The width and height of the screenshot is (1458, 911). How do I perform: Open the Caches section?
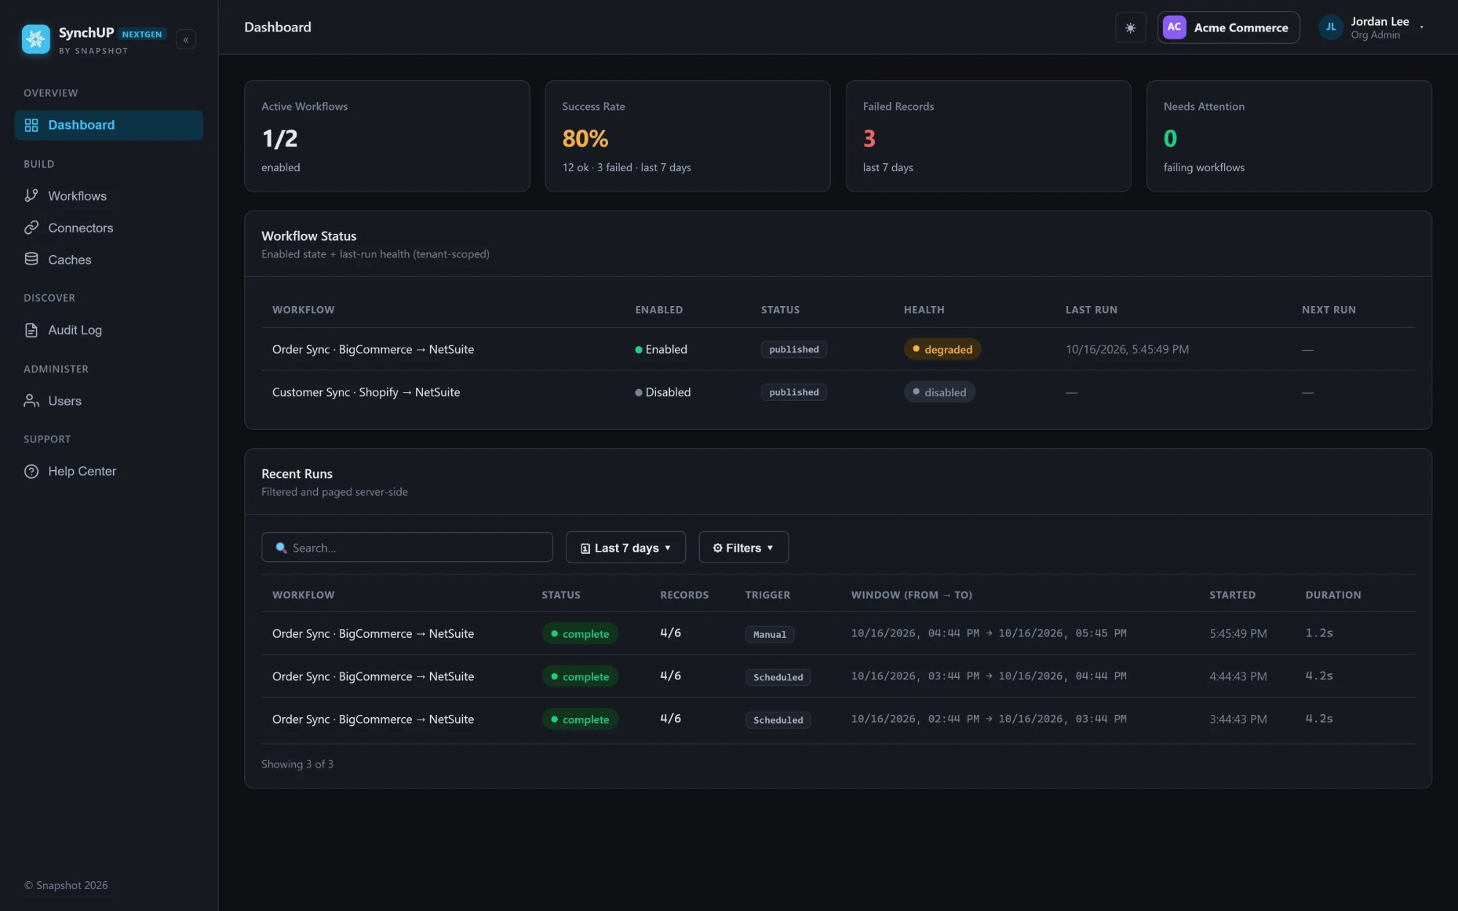[109, 259]
